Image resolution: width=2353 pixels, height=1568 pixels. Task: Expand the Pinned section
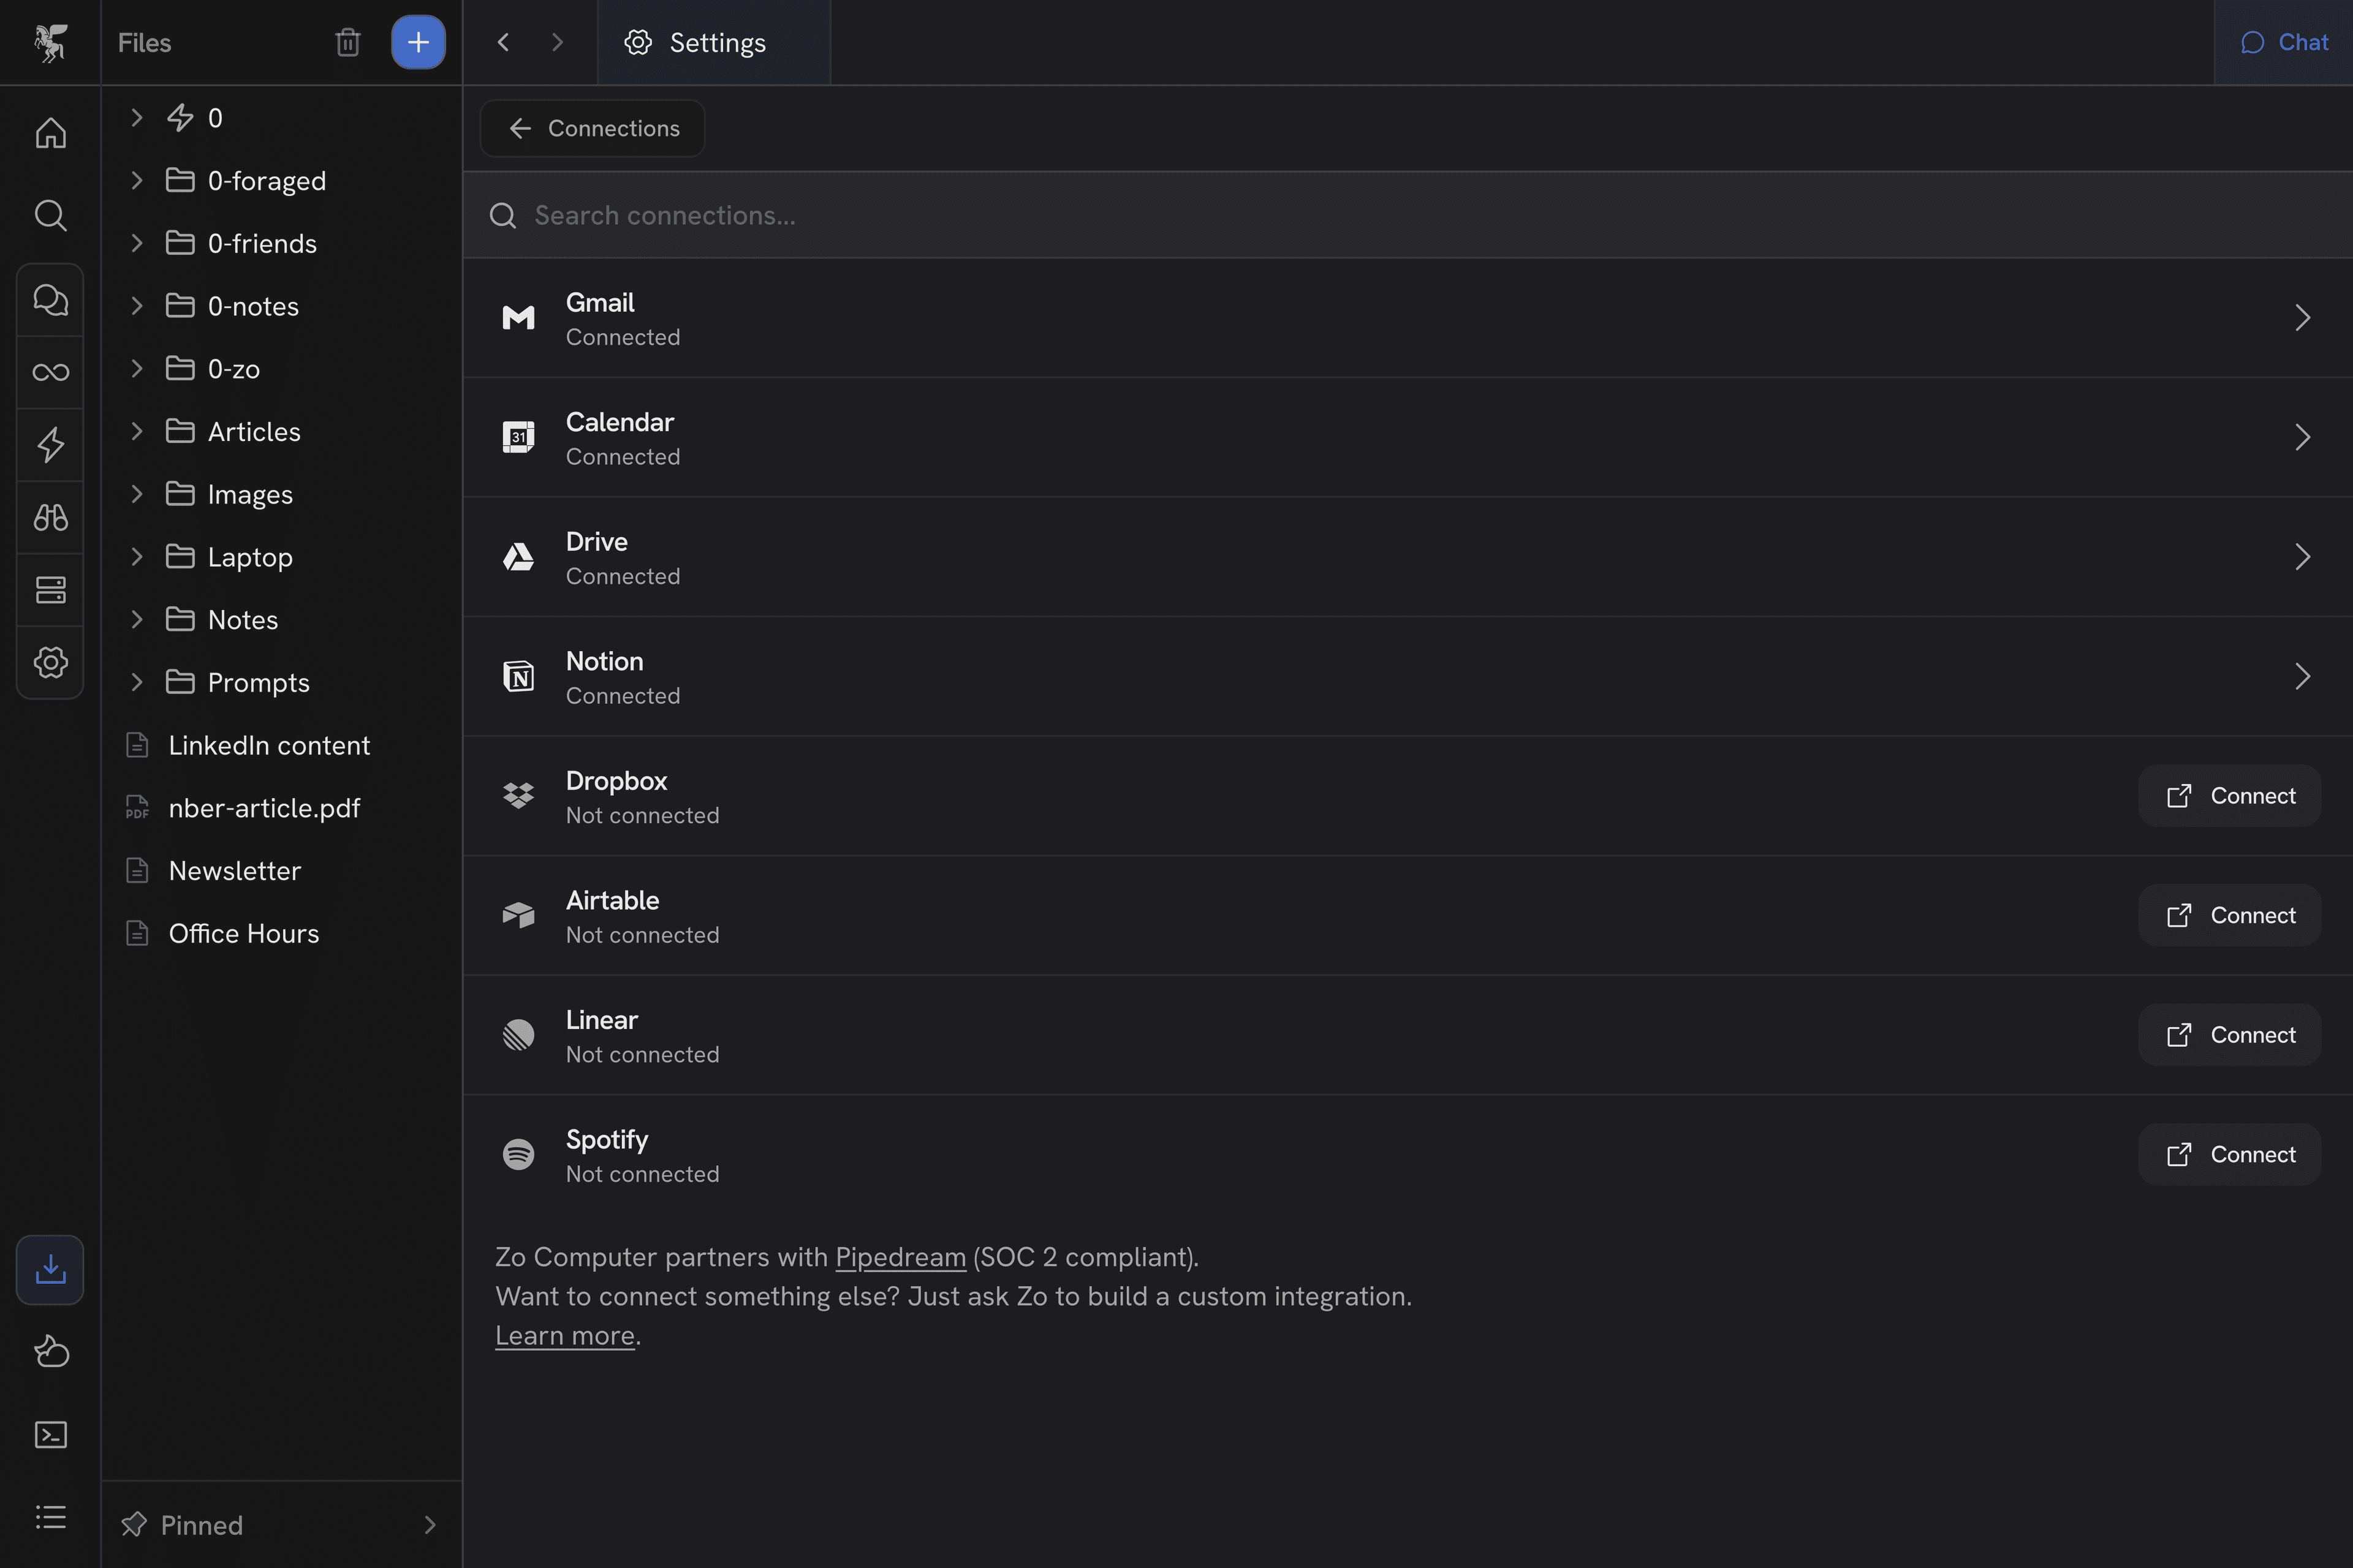pos(429,1525)
